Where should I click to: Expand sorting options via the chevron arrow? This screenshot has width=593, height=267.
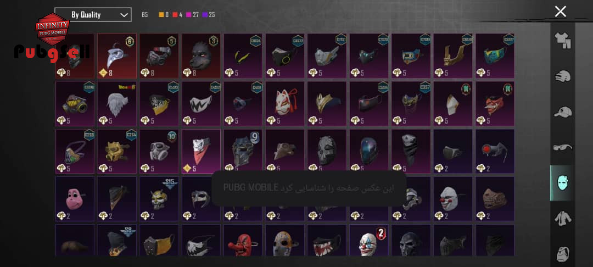coord(124,15)
